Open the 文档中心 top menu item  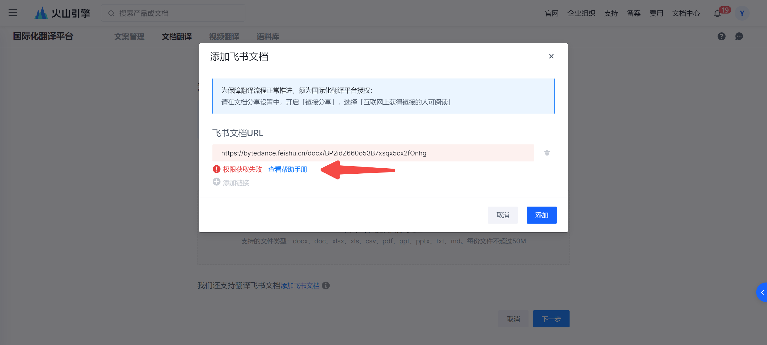pyautogui.click(x=686, y=13)
